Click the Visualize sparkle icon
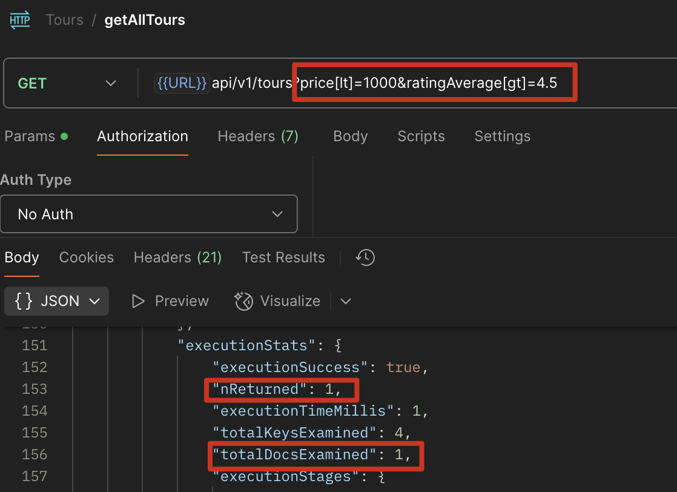 click(243, 301)
